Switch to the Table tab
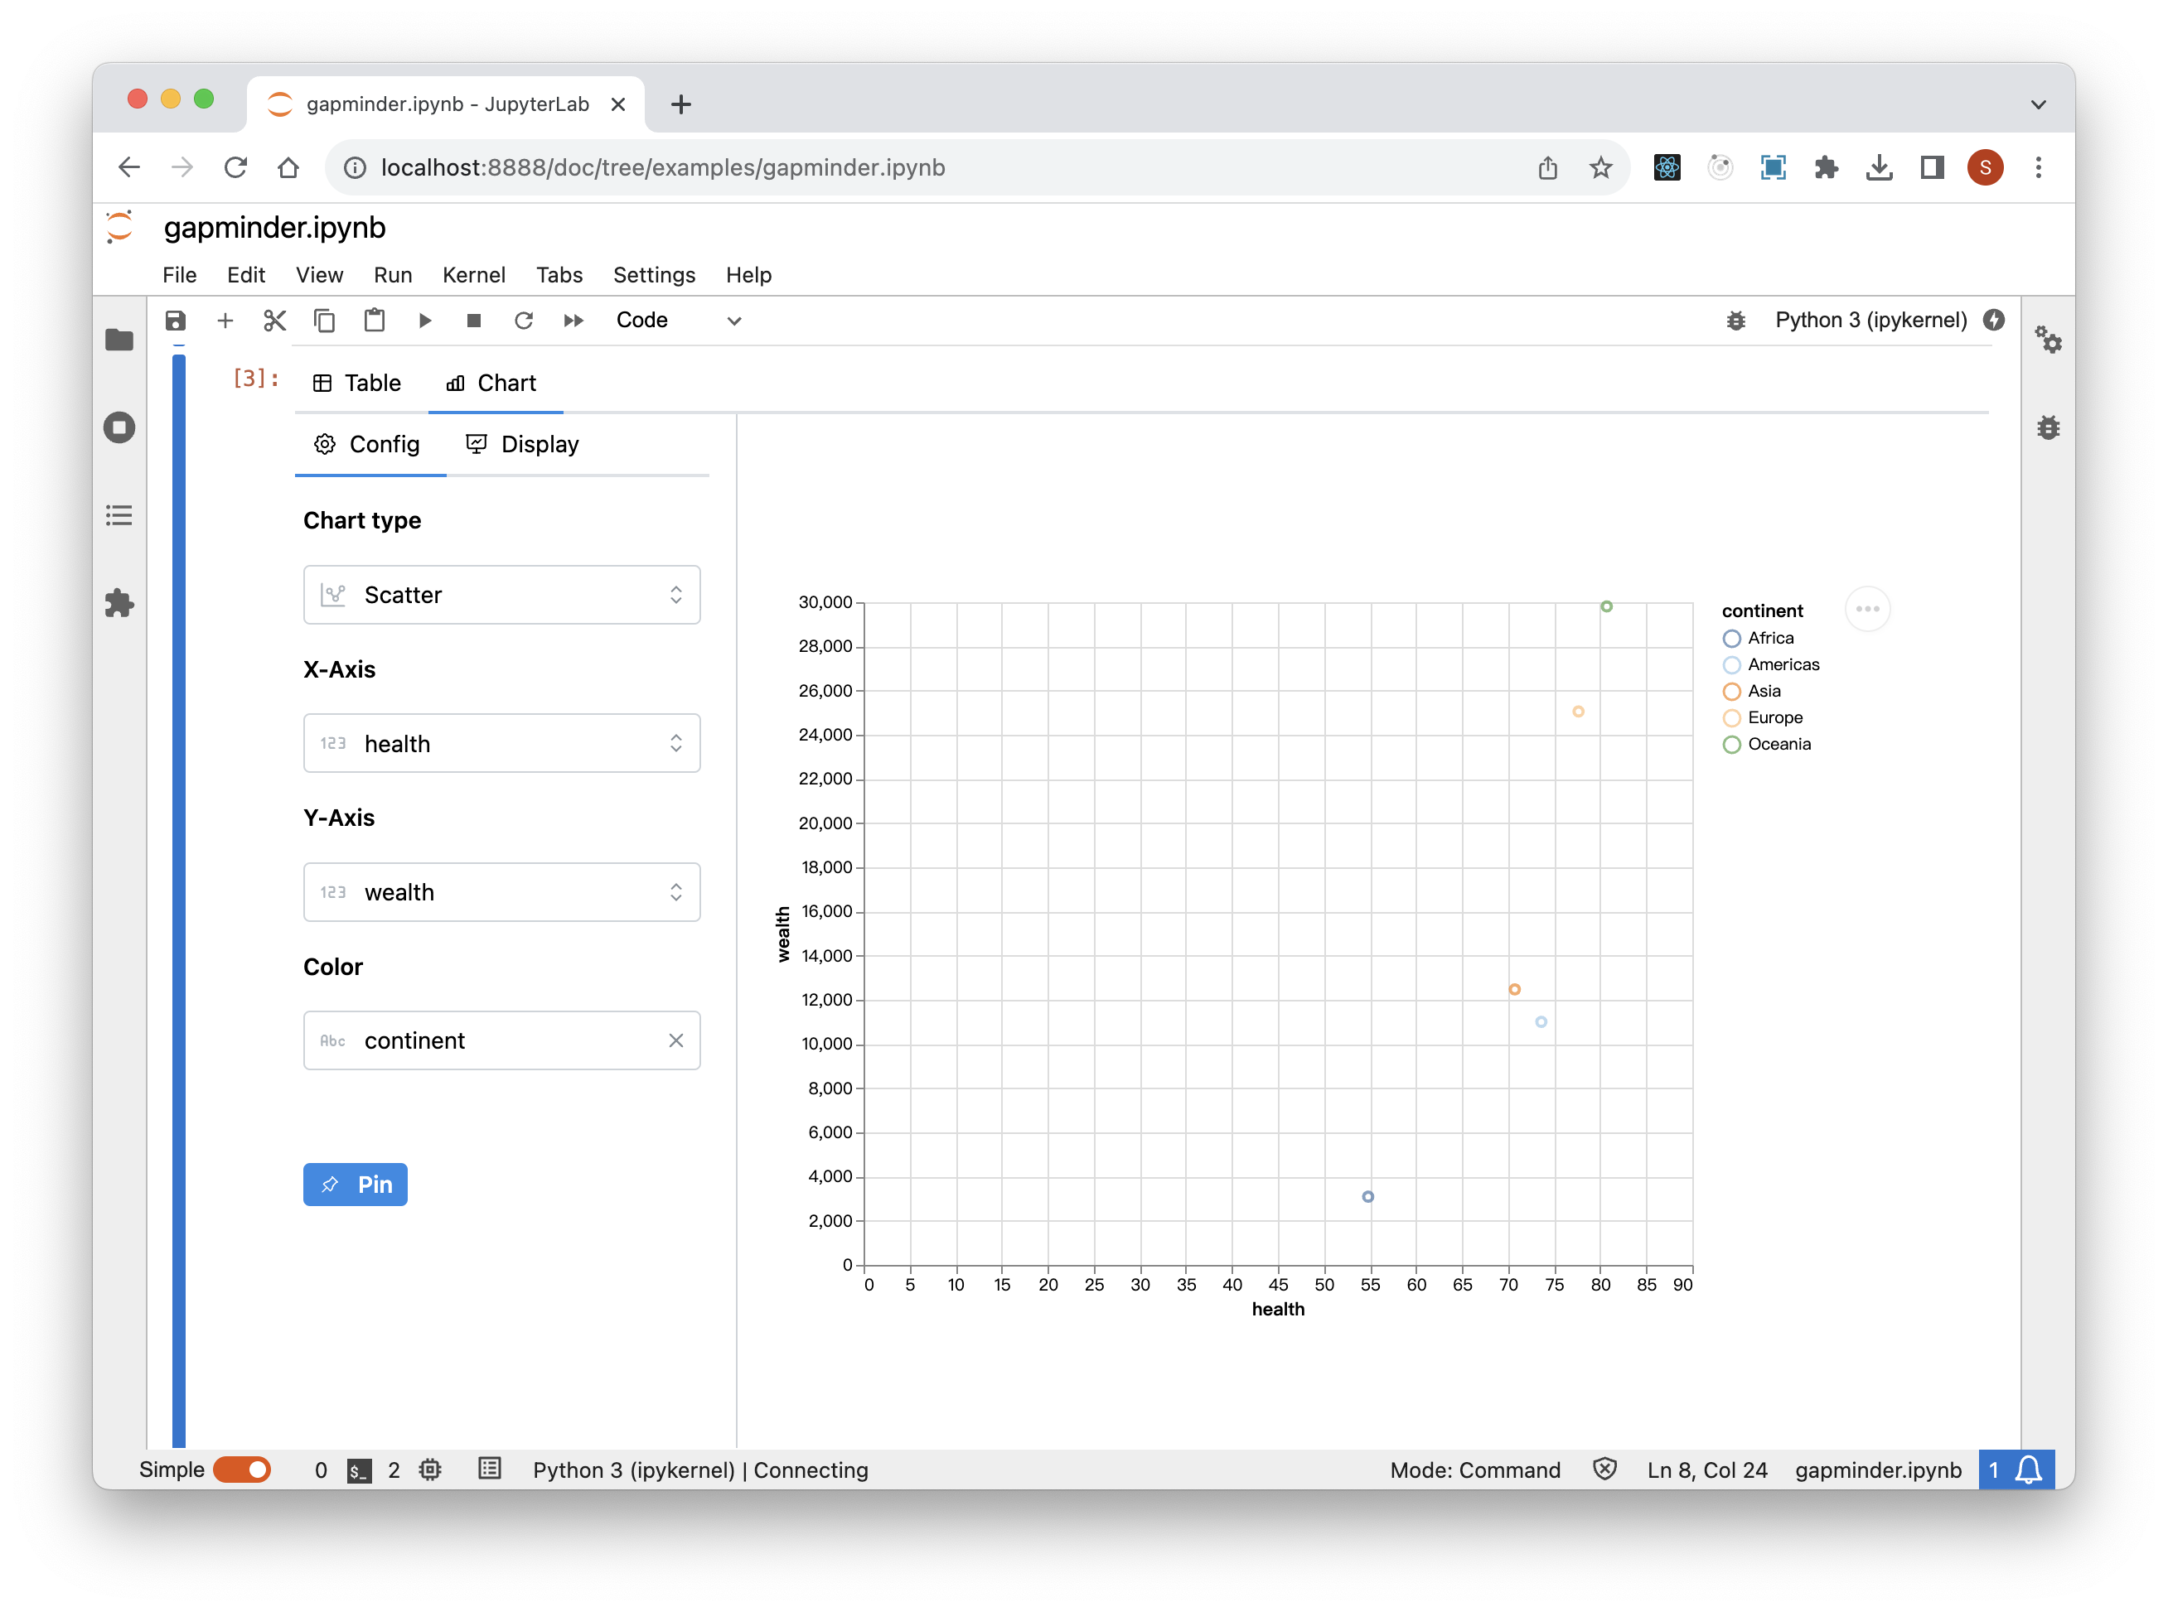Image resolution: width=2168 pixels, height=1612 pixels. (x=357, y=383)
